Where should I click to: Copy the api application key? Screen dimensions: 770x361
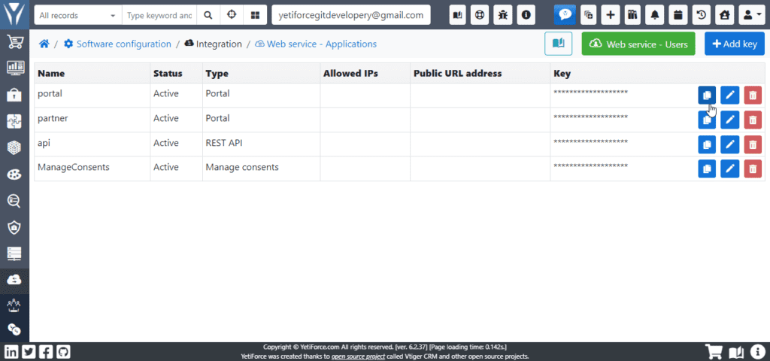(706, 144)
